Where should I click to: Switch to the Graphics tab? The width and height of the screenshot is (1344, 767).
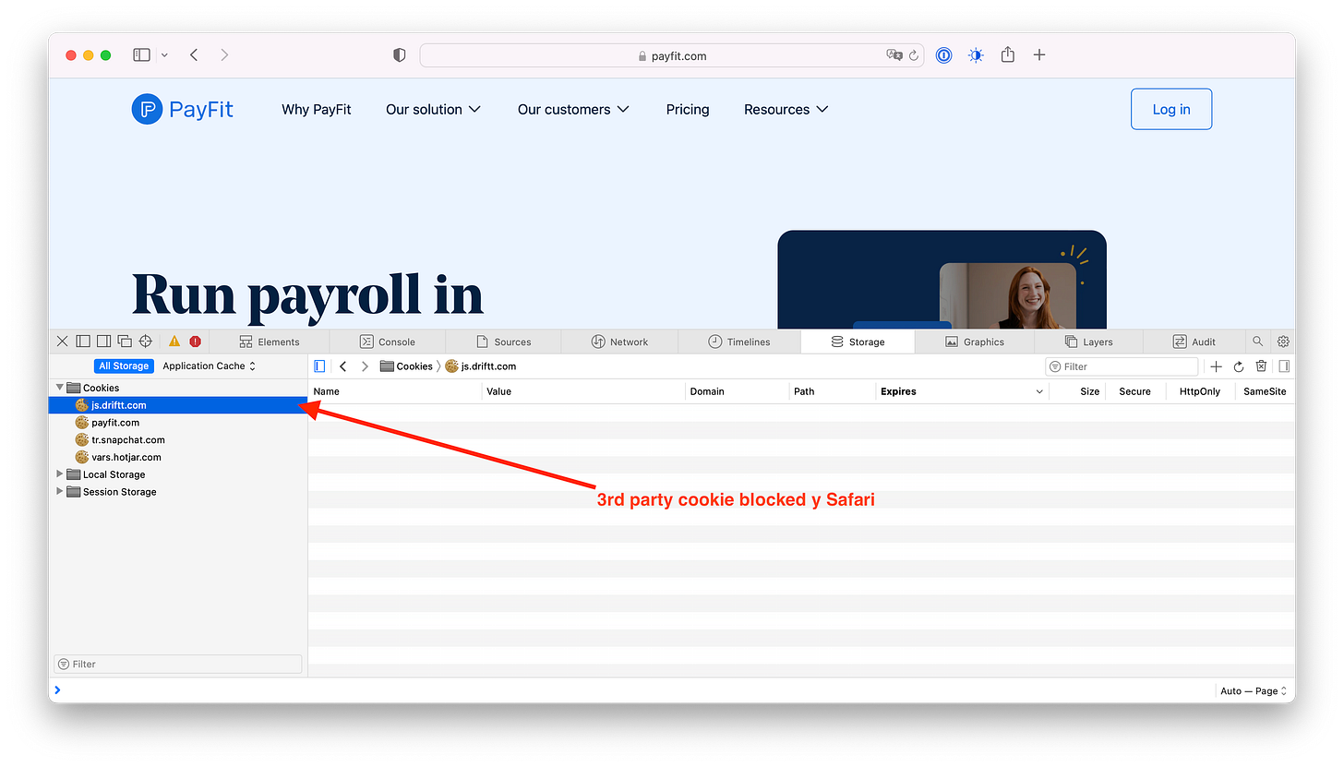coord(974,342)
